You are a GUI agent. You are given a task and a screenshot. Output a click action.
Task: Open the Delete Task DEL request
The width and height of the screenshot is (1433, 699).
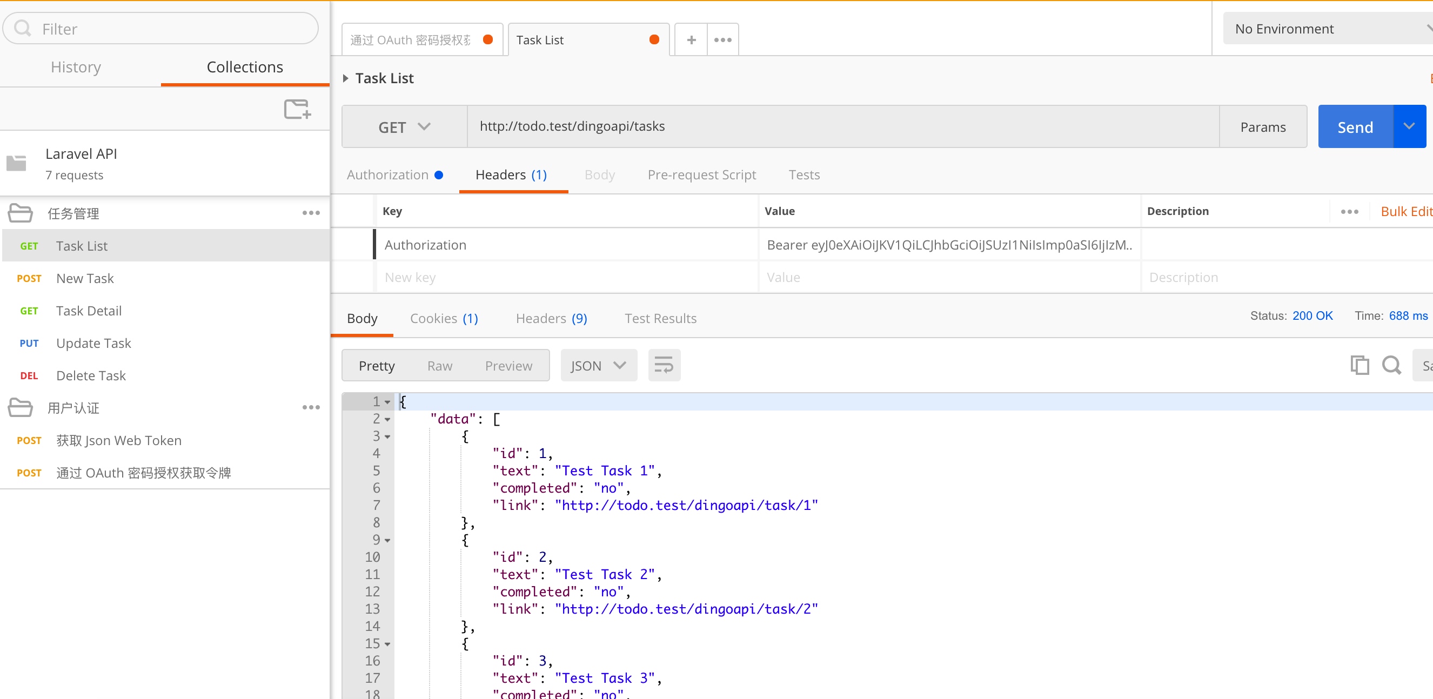[166, 375]
